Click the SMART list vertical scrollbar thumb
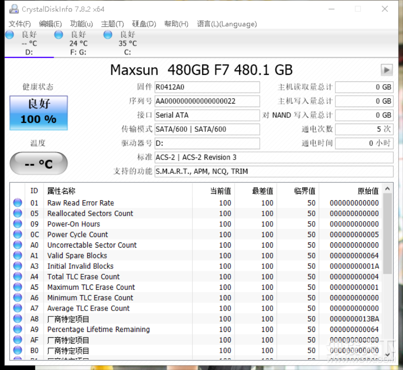Image resolution: width=403 pixels, height=370 pixels. (388, 233)
